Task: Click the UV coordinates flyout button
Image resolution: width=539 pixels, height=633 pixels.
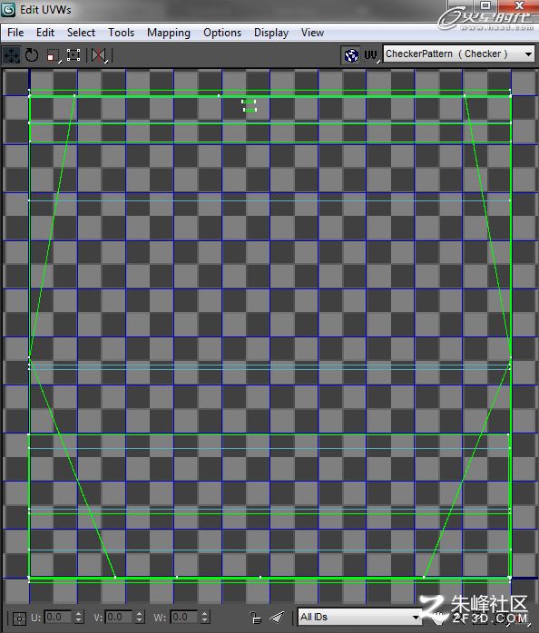Action: 371,55
